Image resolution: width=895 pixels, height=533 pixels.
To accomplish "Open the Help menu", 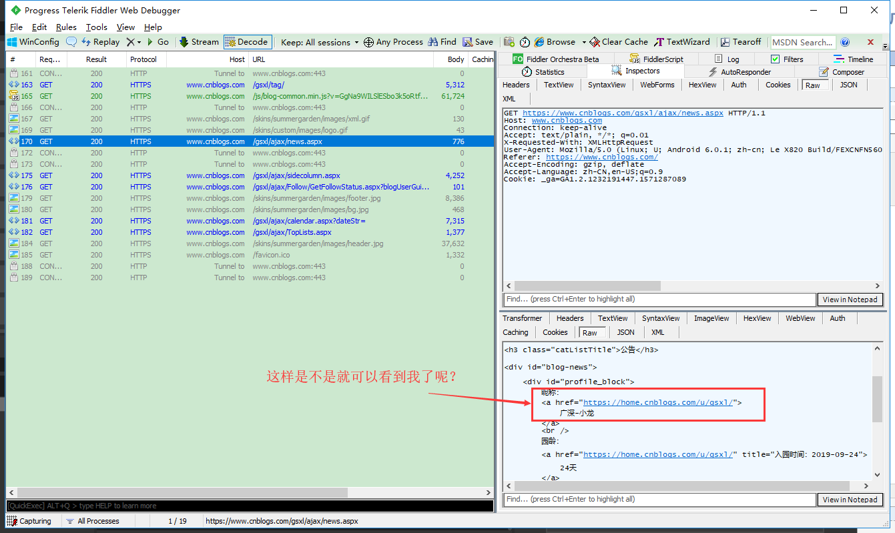I will coord(153,27).
